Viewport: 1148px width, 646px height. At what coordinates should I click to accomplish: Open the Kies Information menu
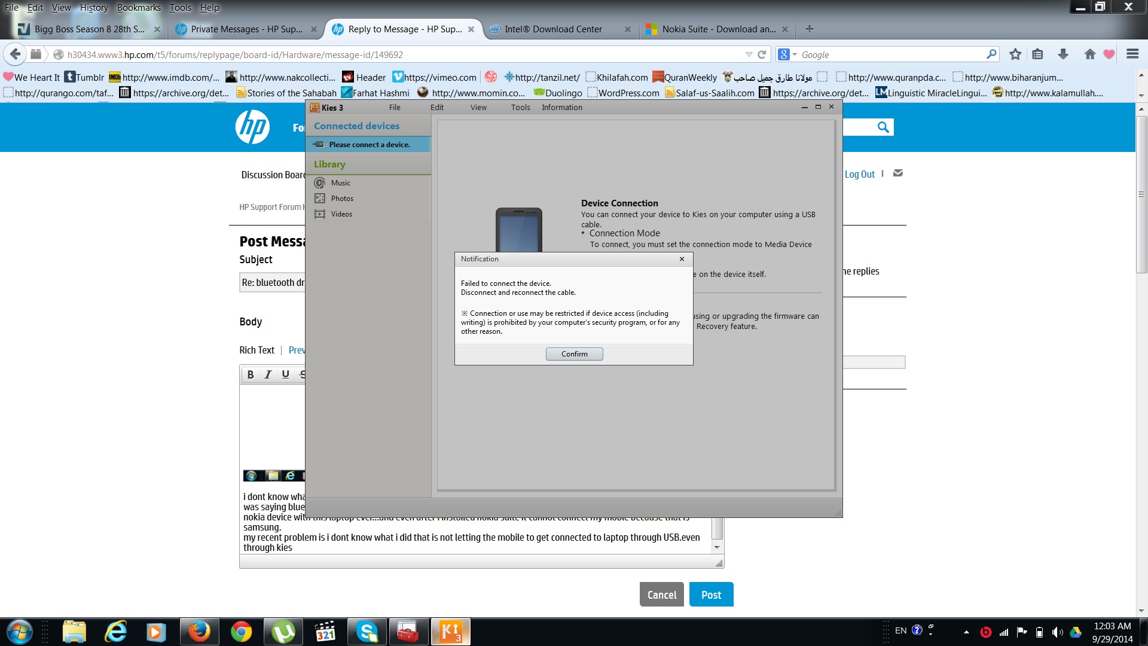pyautogui.click(x=562, y=108)
